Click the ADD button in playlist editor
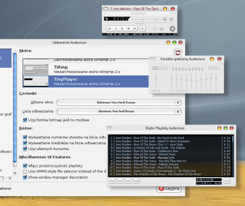Image resolution: width=245 pixels, height=206 pixels. pos(112,181)
